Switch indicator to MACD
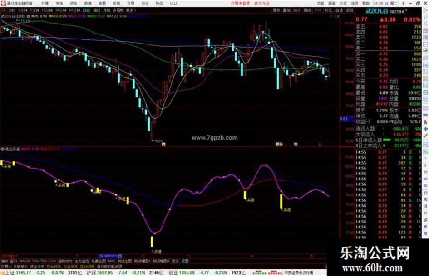 coord(25,261)
